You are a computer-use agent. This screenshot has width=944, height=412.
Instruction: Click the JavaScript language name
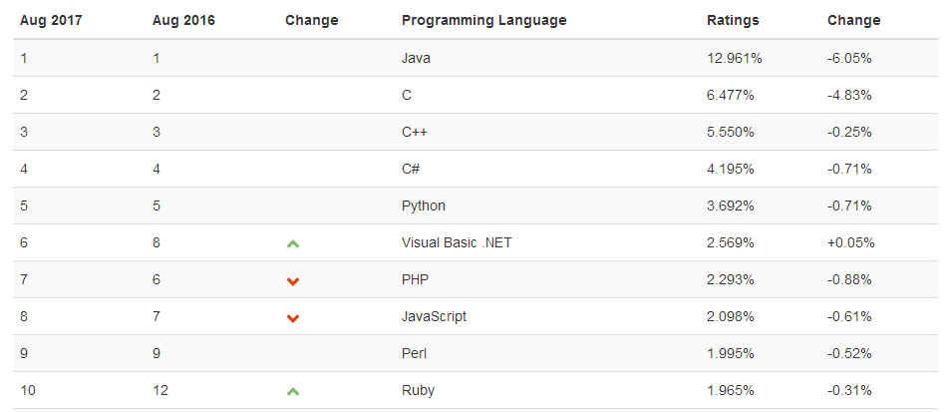[434, 316]
